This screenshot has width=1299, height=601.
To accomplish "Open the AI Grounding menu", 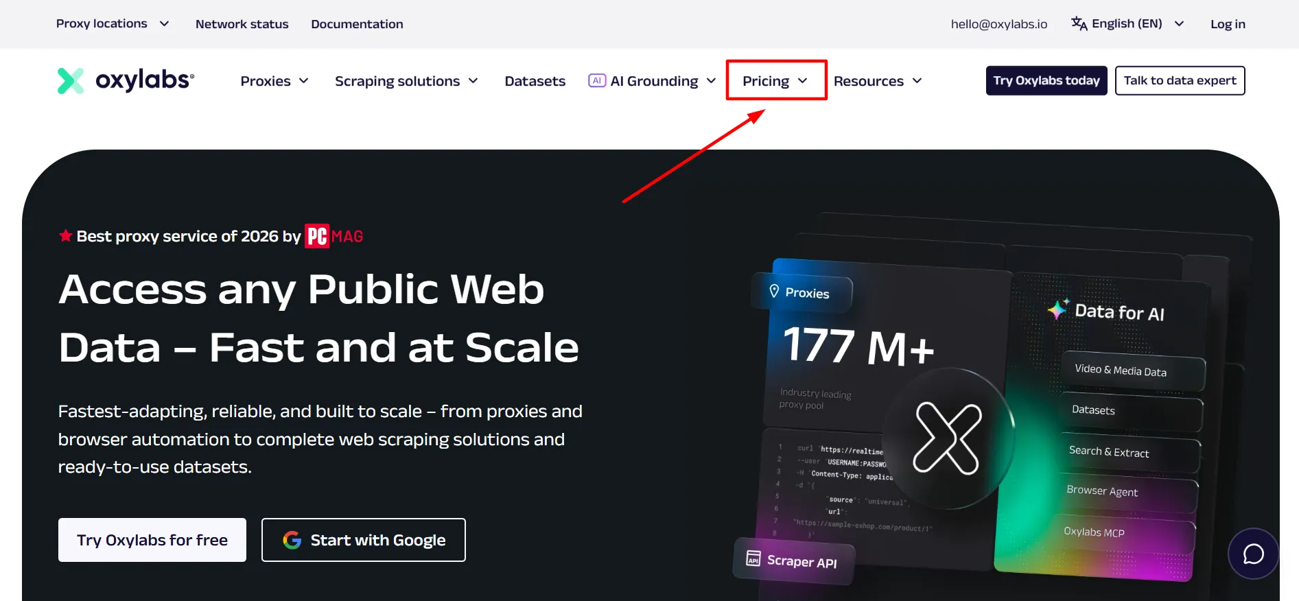I will coord(653,81).
